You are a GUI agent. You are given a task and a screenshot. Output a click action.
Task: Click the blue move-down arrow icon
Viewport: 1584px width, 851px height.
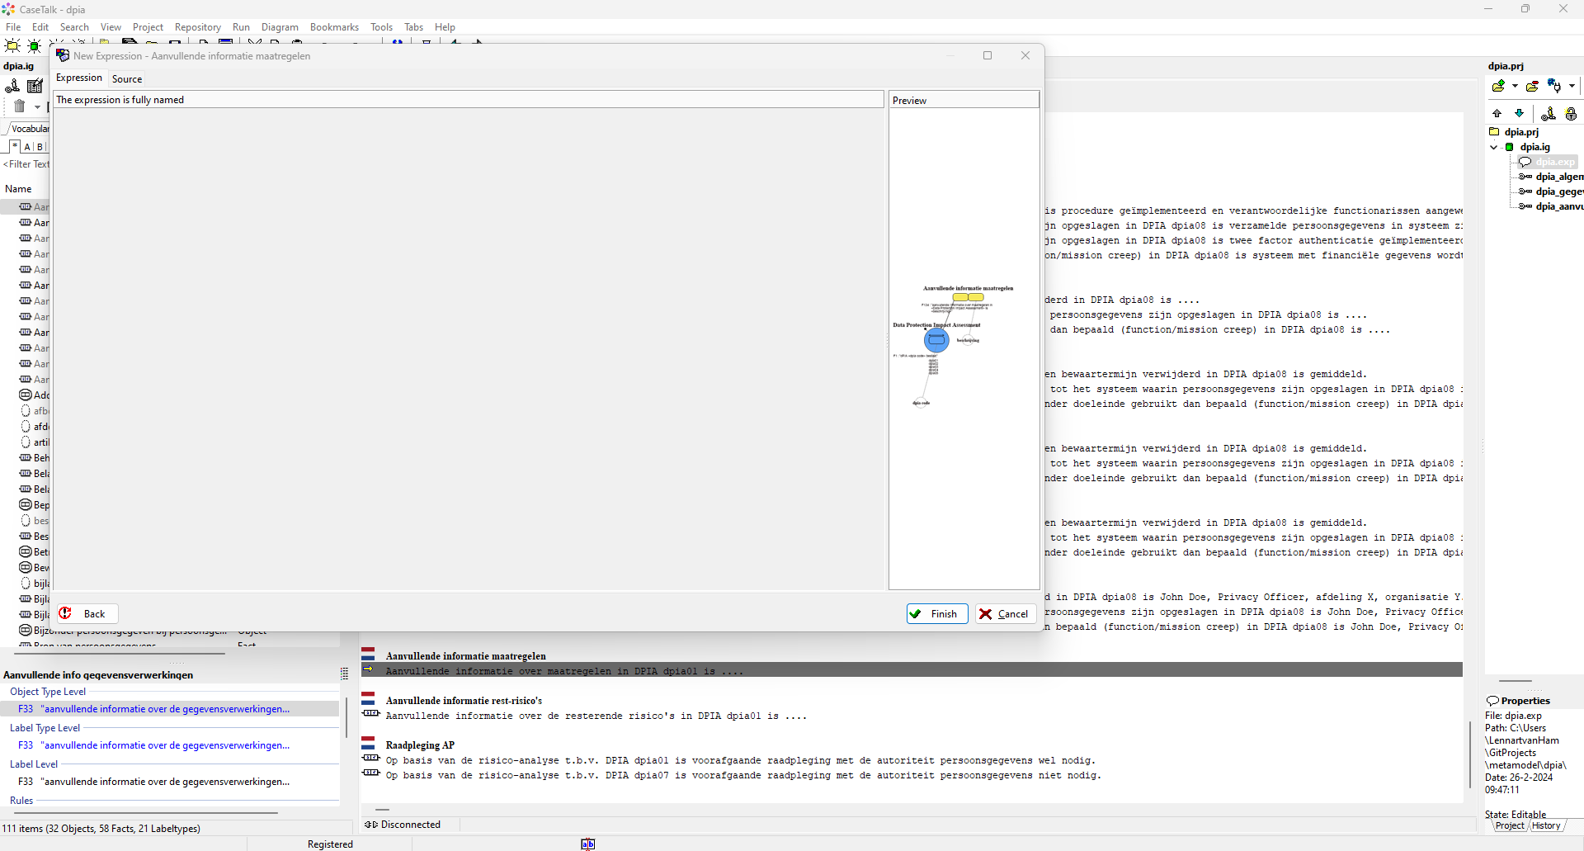[1519, 114]
